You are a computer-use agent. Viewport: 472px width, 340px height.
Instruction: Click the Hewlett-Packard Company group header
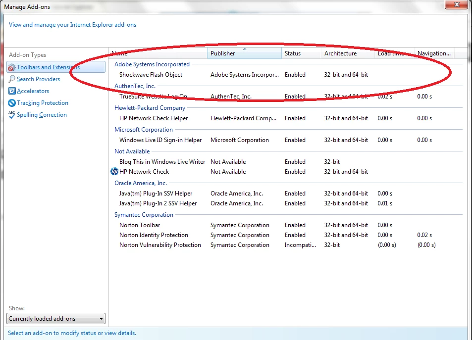(150, 108)
